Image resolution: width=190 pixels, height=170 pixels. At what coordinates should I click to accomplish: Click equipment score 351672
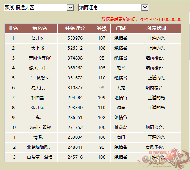coord(75,78)
